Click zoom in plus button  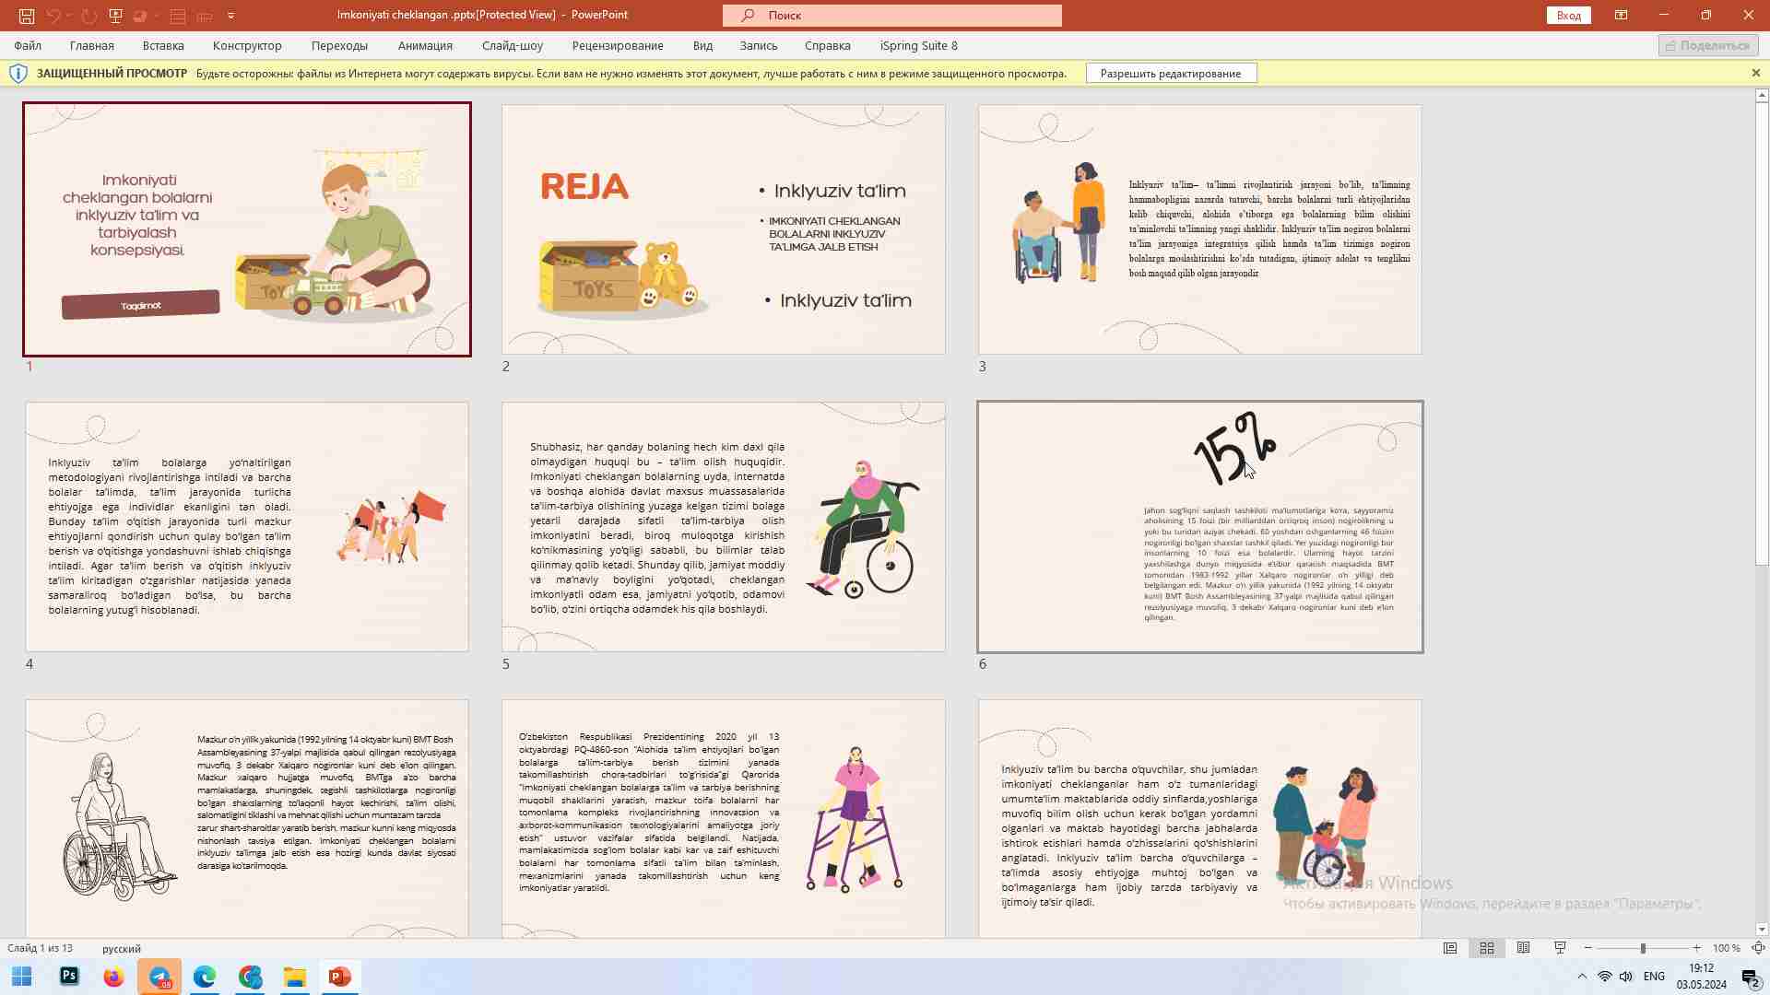(1696, 948)
